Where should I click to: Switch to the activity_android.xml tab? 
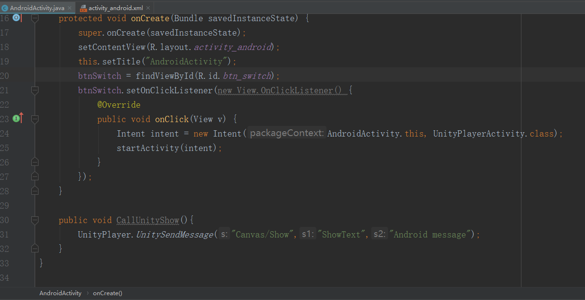116,8
